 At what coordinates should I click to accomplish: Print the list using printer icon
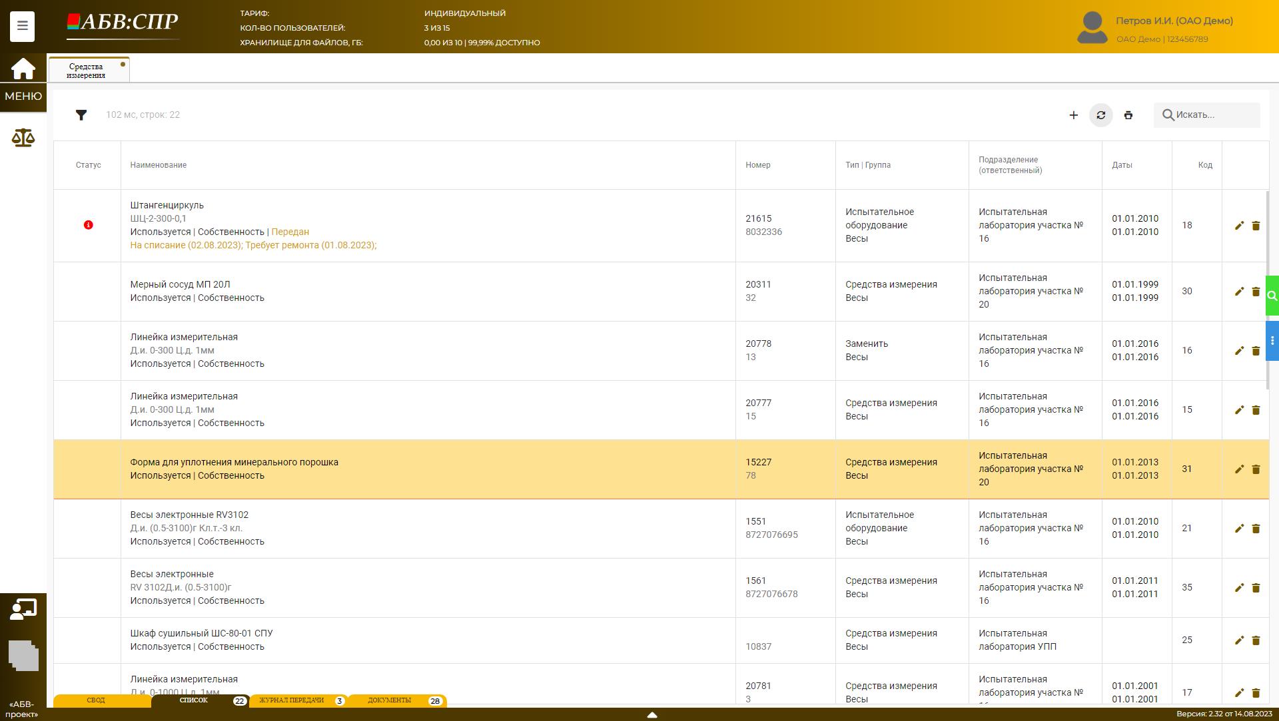(1128, 115)
